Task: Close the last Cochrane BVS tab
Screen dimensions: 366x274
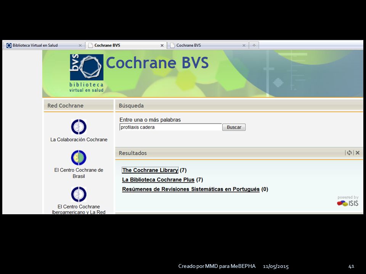Action: [244, 45]
